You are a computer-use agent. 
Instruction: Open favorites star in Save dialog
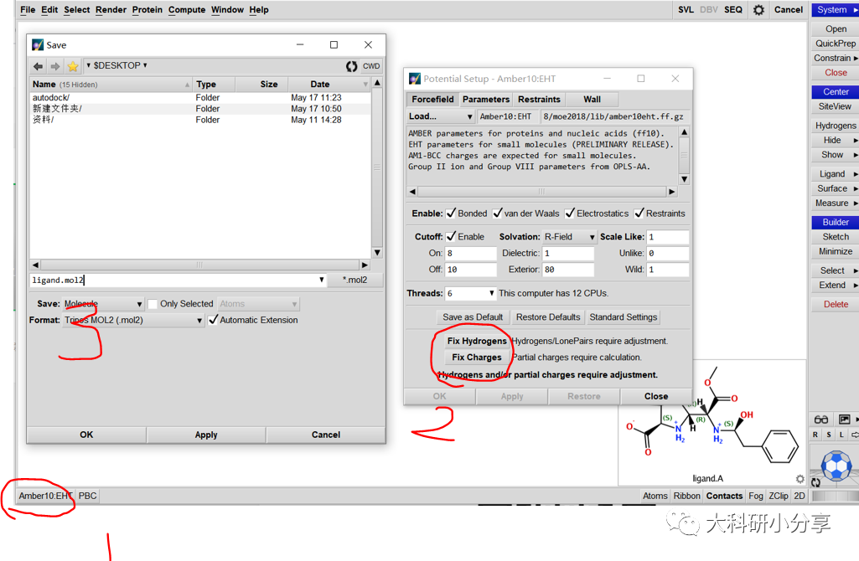(x=73, y=66)
